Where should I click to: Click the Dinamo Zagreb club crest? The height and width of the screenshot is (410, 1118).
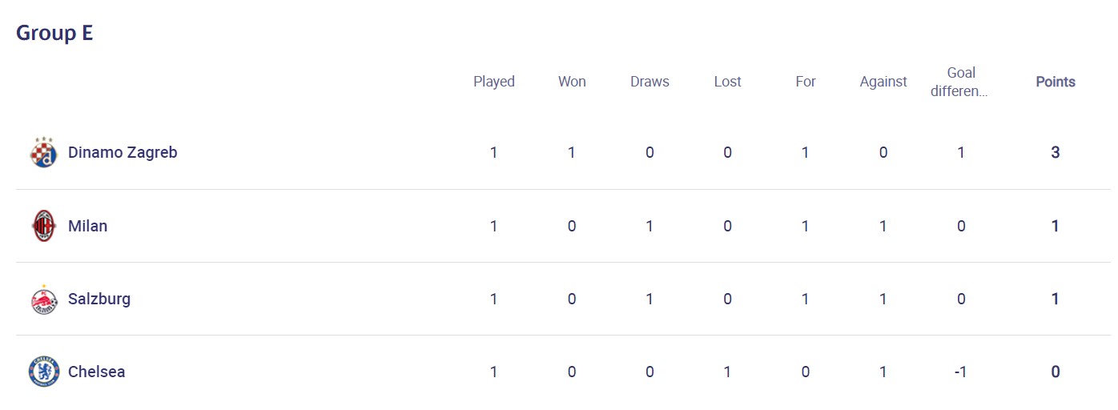pyautogui.click(x=44, y=152)
